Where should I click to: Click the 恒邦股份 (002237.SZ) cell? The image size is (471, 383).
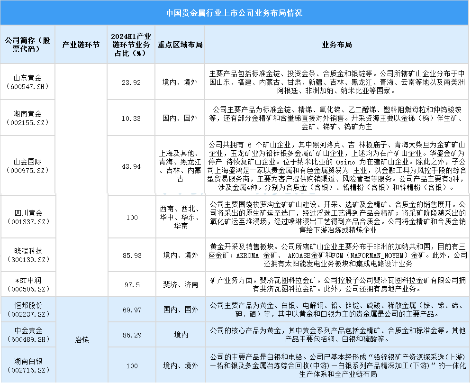coord(28,310)
